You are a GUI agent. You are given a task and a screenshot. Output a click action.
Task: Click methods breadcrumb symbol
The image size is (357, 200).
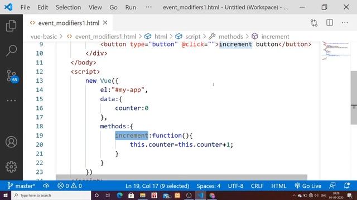click(230, 37)
